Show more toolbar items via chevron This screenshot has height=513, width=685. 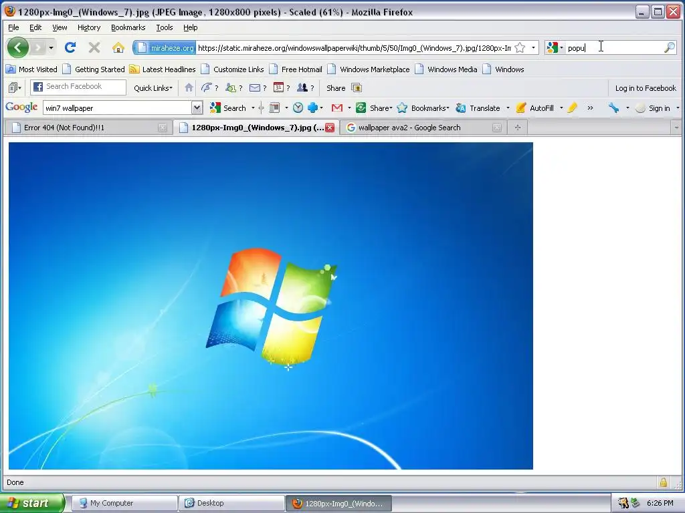click(x=590, y=108)
